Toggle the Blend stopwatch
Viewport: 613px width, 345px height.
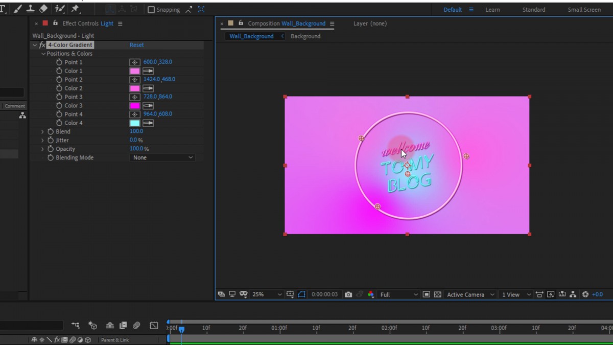coord(51,132)
